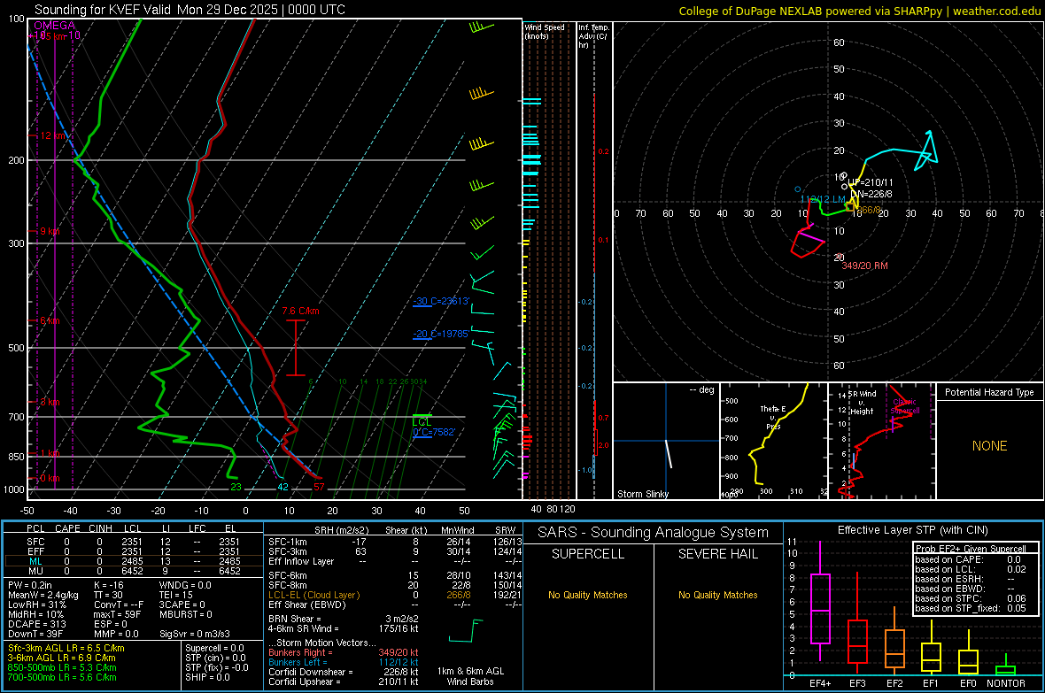1045x693 pixels.
Task: Click the Wind Speed (knots) panel header
Action: tap(545, 31)
